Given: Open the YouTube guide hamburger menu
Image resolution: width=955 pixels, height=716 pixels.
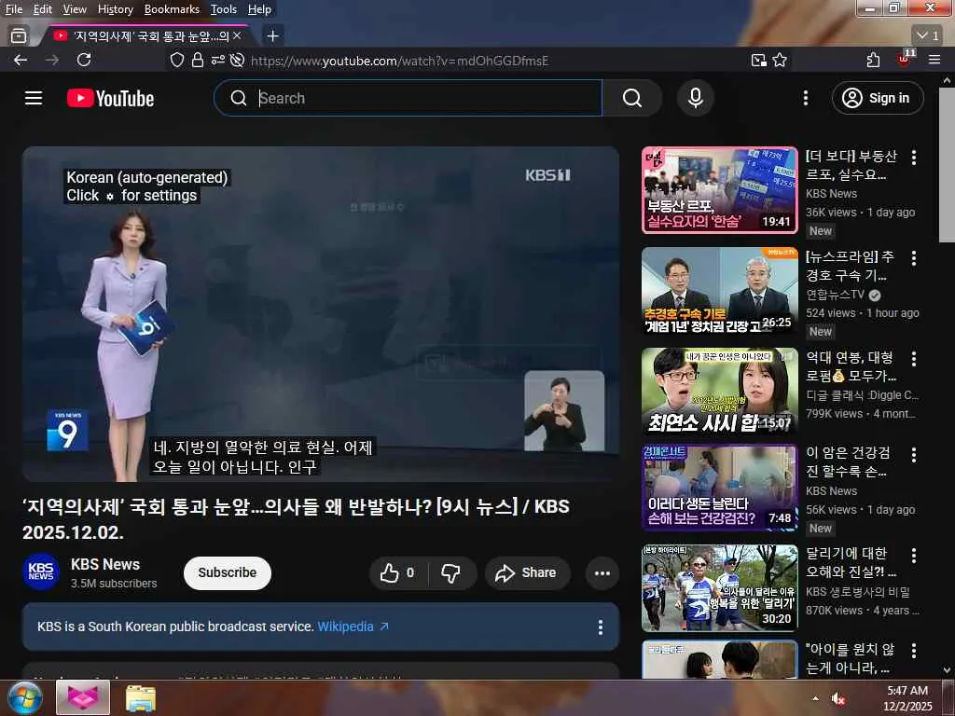Looking at the screenshot, I should tap(34, 98).
